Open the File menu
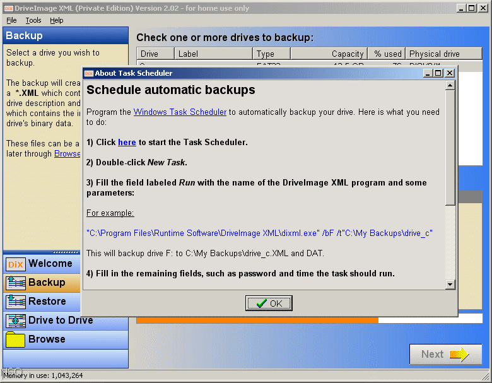This screenshot has width=492, height=383. (11, 20)
